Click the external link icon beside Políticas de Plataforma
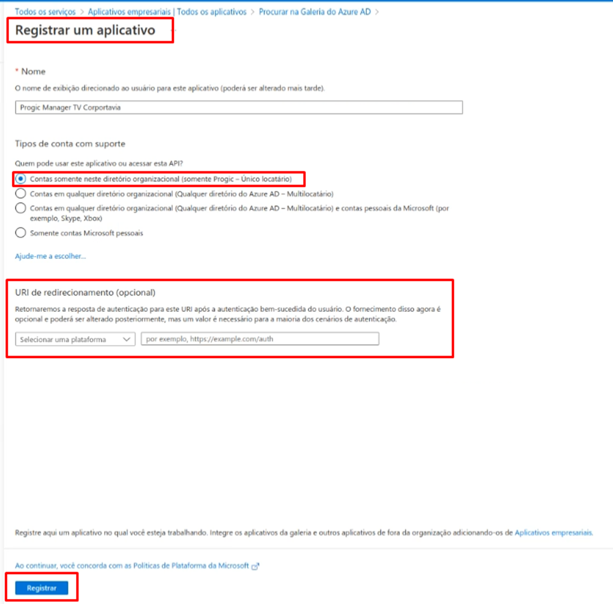This screenshot has height=604, width=613. (x=255, y=566)
